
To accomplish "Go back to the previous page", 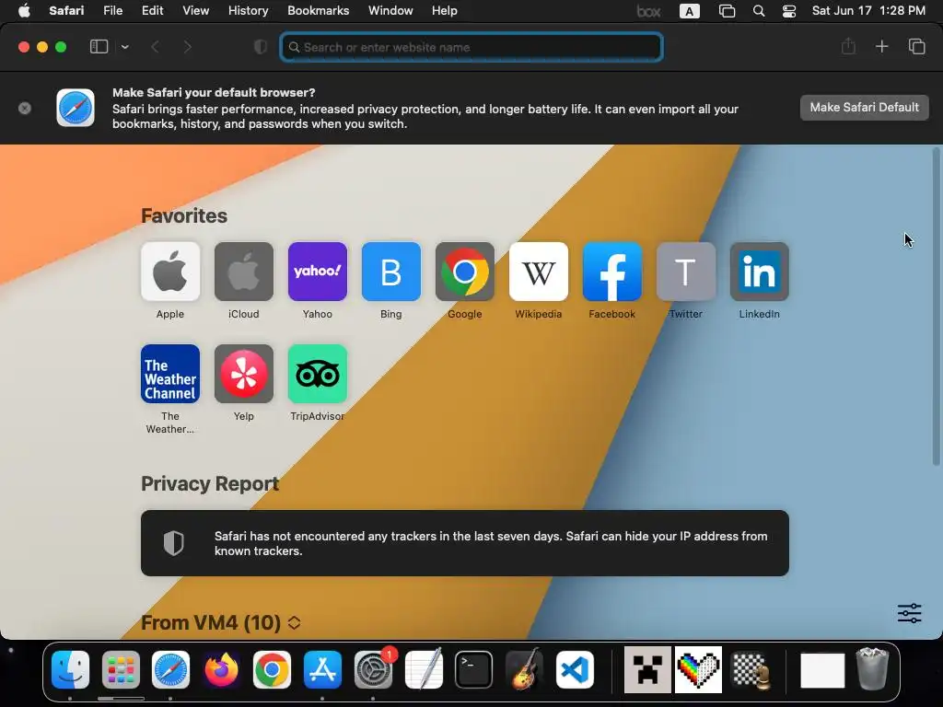I will click(x=155, y=47).
